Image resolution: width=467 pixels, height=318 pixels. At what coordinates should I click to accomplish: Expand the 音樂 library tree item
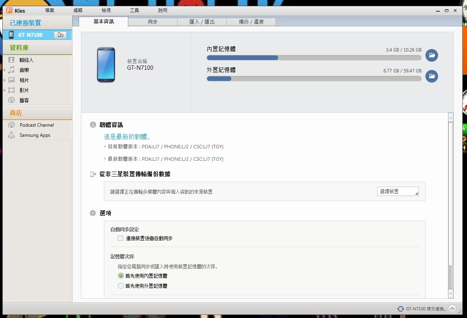[x=5, y=70]
